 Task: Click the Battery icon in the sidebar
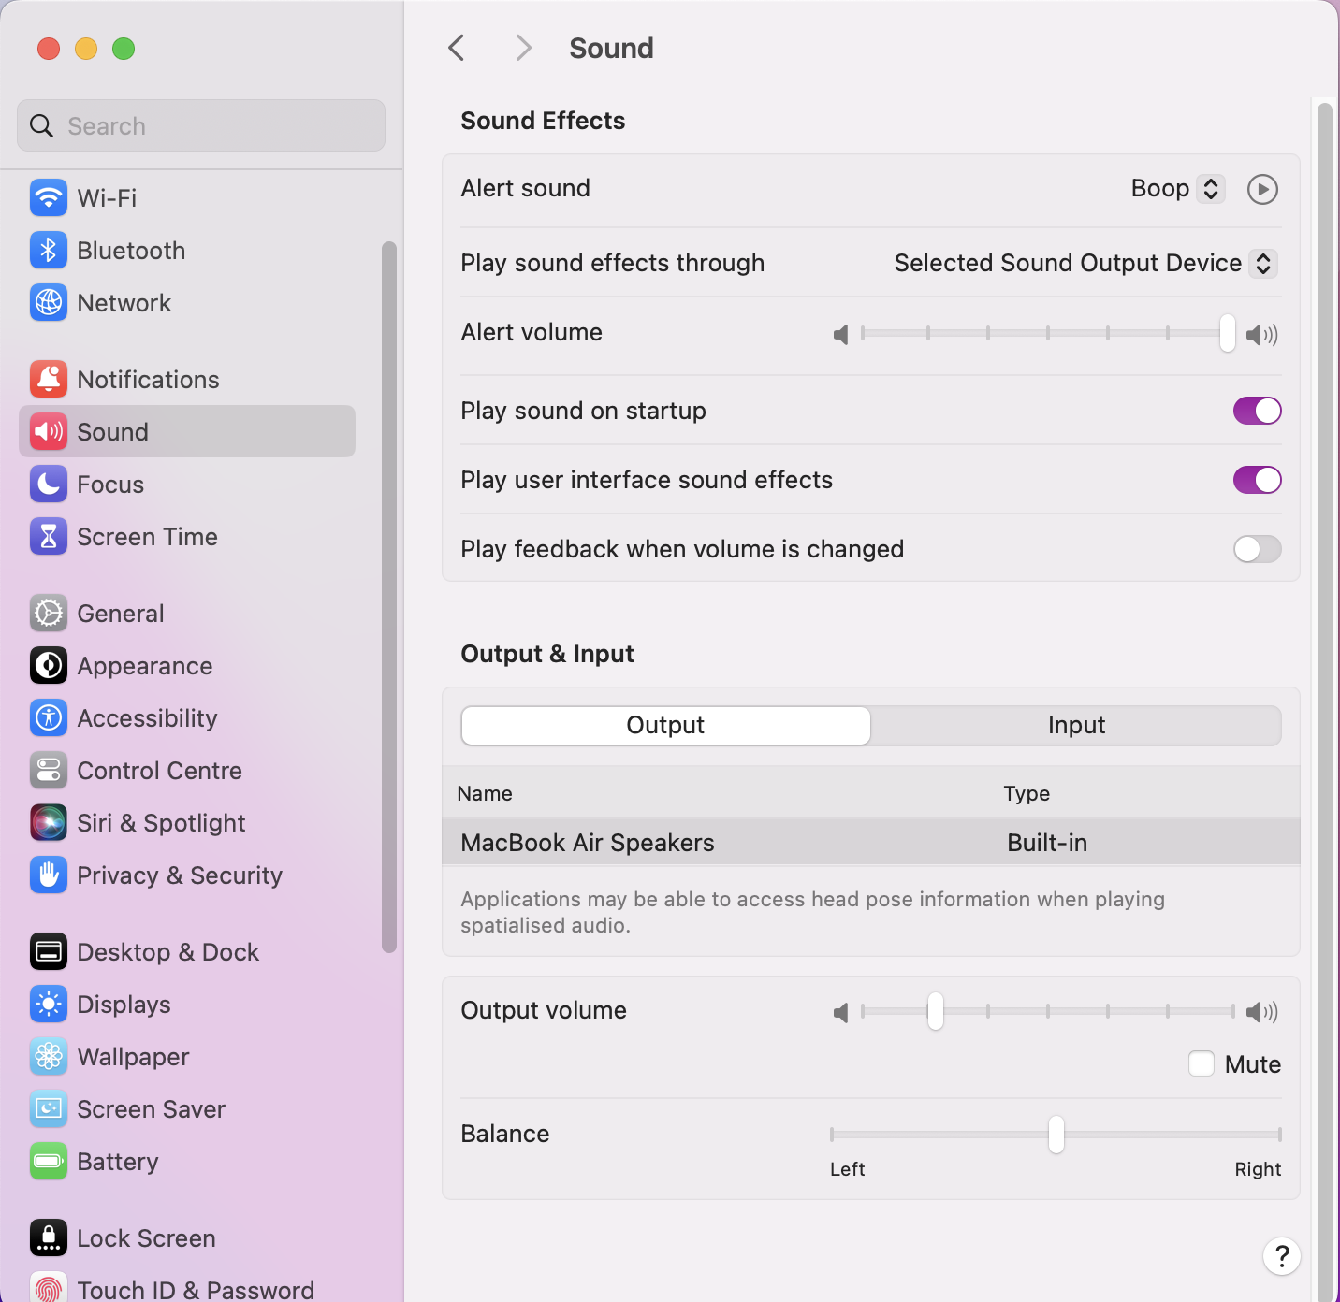tap(48, 1161)
